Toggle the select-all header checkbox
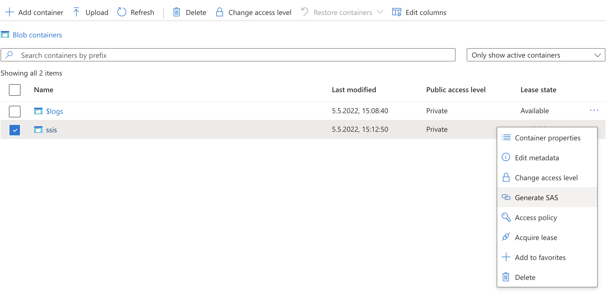The width and height of the screenshot is (611, 299). [x=15, y=90]
